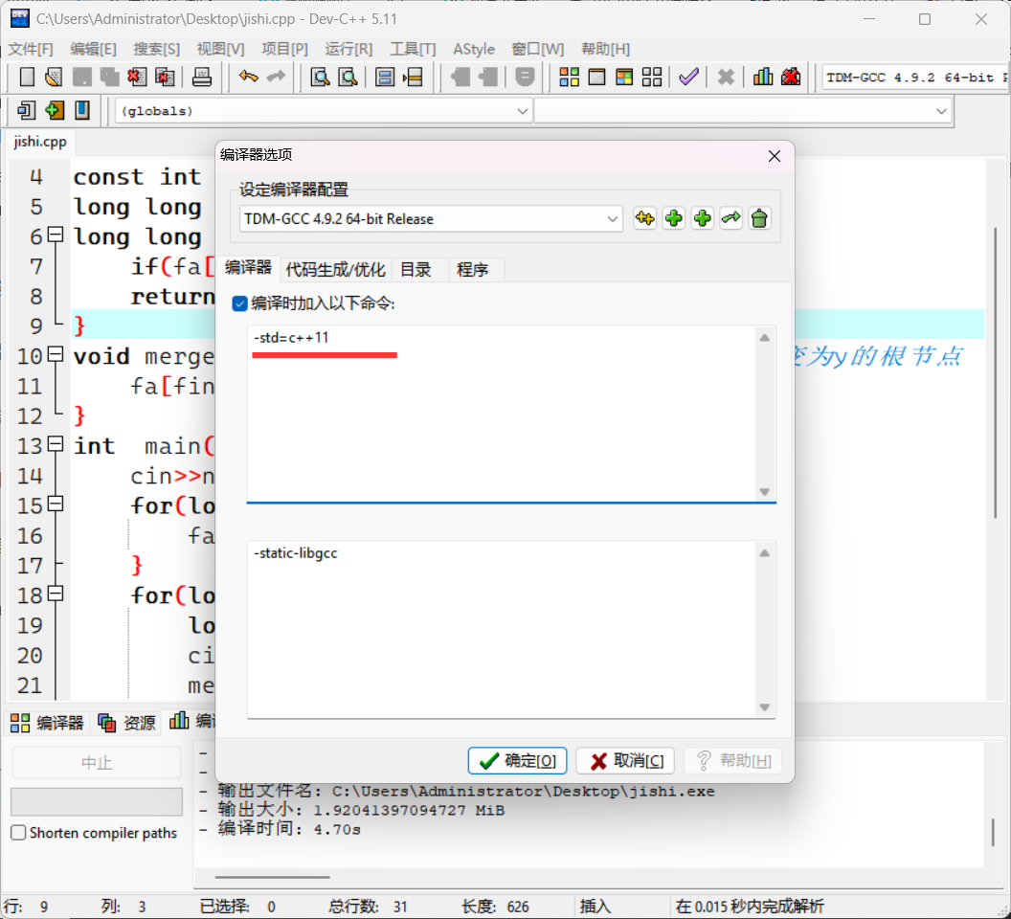Screen dimensions: 1011x919
Task: Open the Replace magnifier icon
Action: click(348, 78)
